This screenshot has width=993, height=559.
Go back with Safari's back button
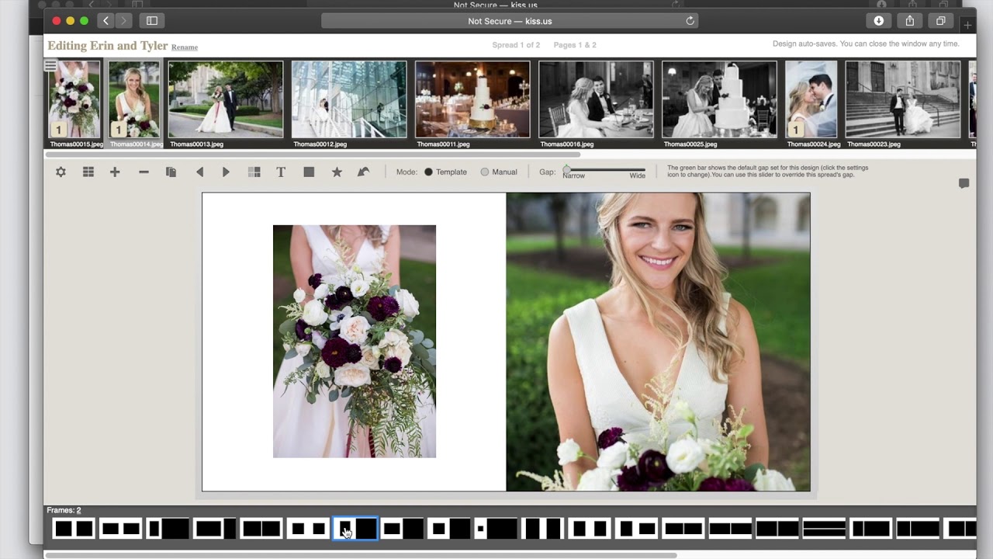(x=106, y=21)
